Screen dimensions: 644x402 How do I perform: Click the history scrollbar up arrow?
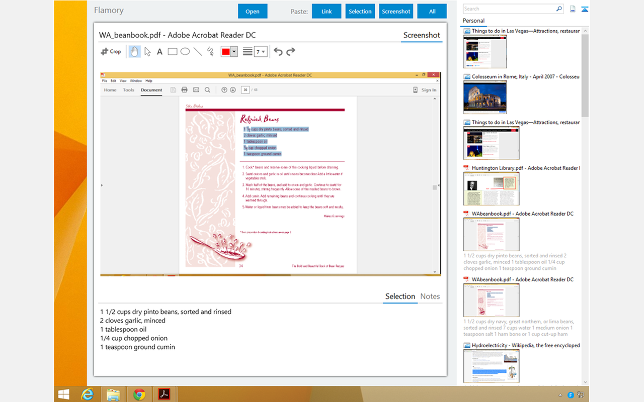pyautogui.click(x=585, y=31)
